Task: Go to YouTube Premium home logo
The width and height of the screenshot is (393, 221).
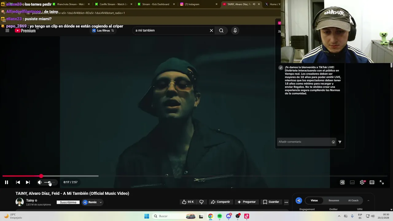Action: click(x=25, y=30)
